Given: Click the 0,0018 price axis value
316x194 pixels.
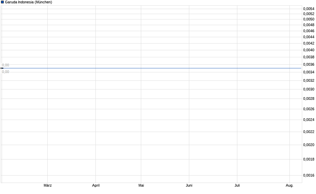Looking at the screenshot, I should pyautogui.click(x=309, y=159).
